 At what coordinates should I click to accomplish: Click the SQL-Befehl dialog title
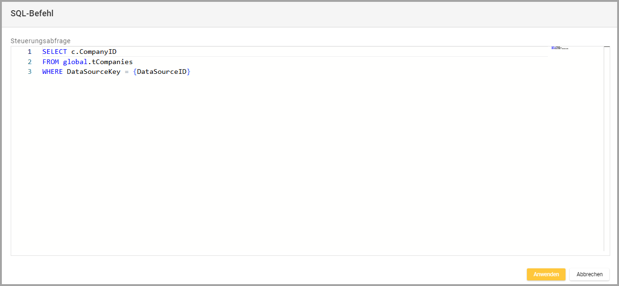(32, 13)
